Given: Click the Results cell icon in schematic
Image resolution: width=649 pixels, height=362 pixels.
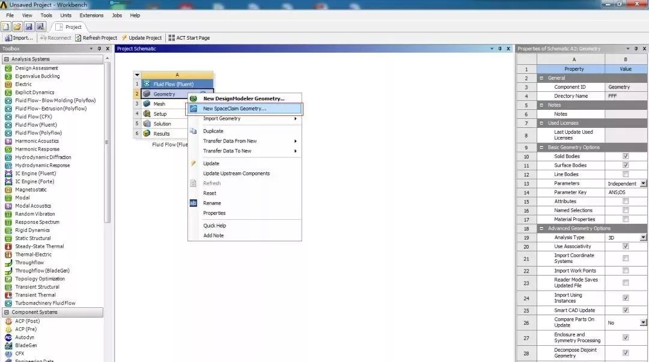Looking at the screenshot, I should (x=147, y=134).
